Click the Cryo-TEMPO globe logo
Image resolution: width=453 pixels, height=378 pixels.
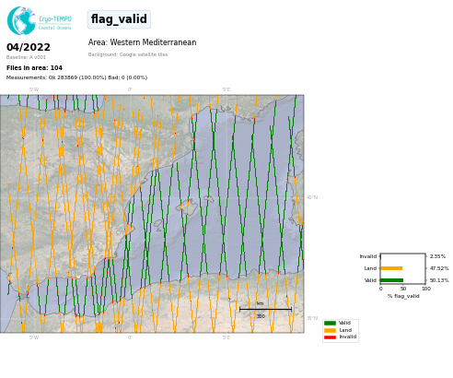21,20
